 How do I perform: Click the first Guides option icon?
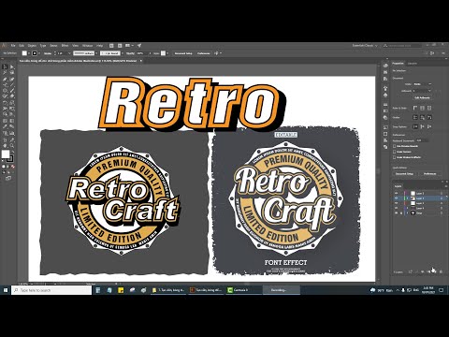415,117
